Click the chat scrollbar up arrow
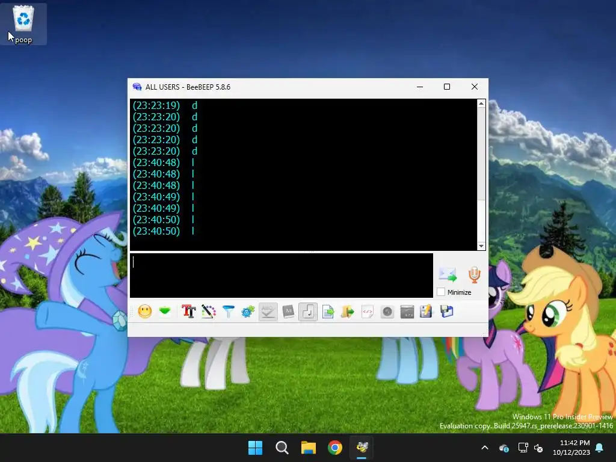Viewport: 616px width, 462px height. click(481, 103)
